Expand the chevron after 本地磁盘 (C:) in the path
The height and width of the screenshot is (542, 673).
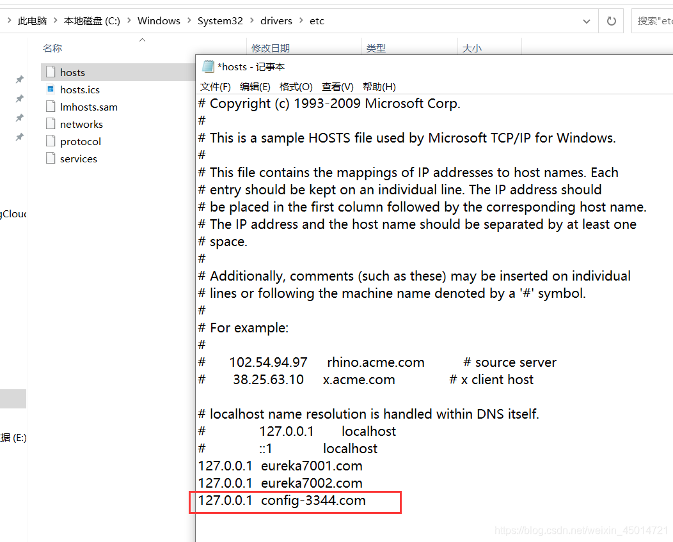(129, 20)
